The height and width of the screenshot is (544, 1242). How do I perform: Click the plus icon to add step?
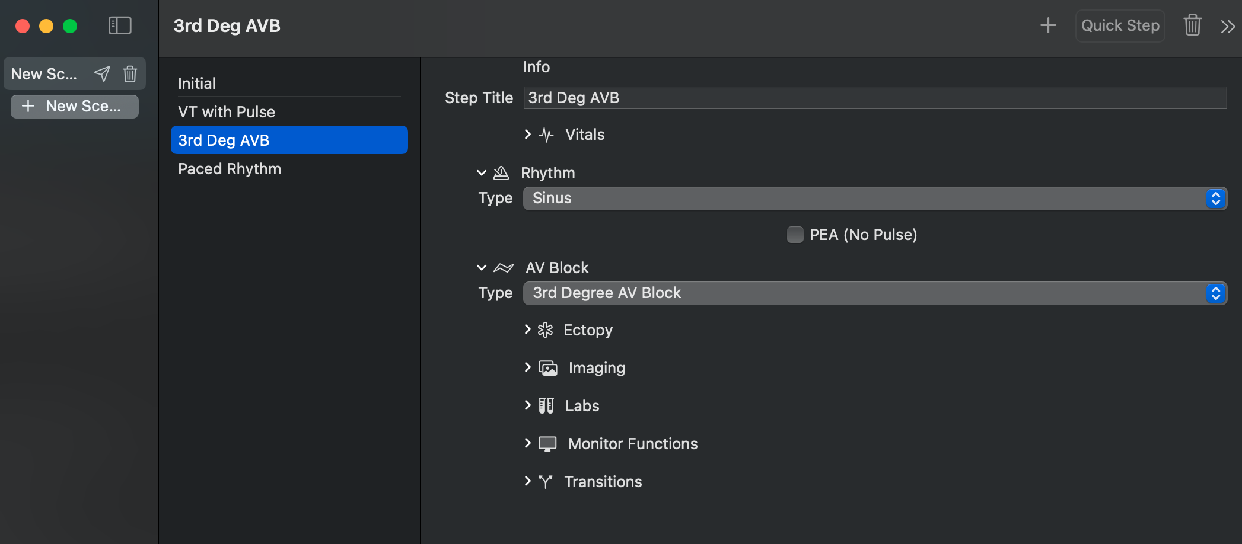pyautogui.click(x=1048, y=25)
